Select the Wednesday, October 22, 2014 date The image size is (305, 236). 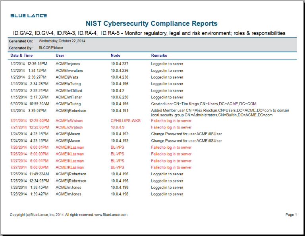click(x=62, y=41)
